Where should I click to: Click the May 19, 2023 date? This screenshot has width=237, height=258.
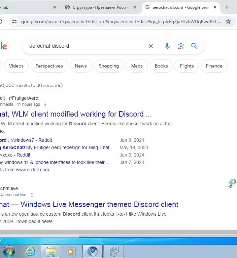coord(134,147)
